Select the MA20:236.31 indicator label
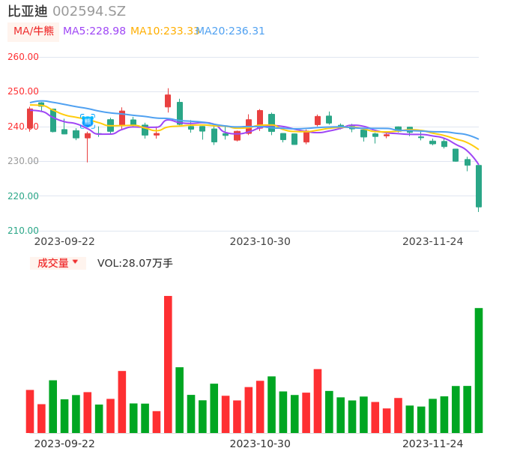The width and height of the screenshot is (514, 454). coord(231,31)
